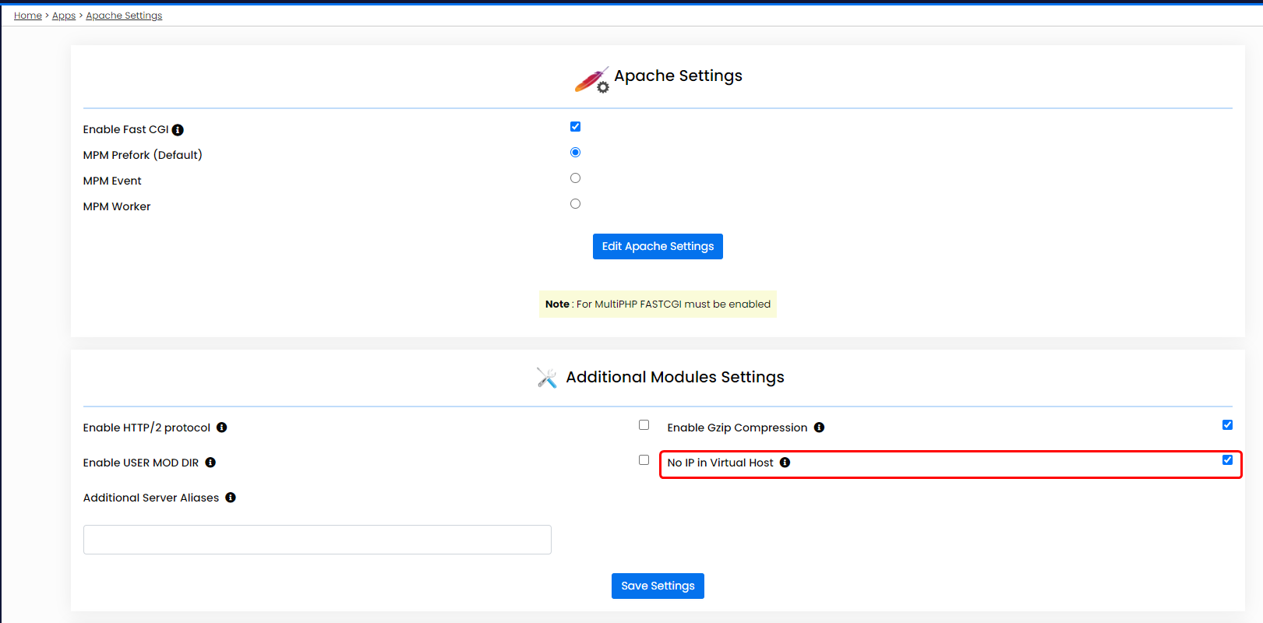Tick the Enable USER MOD DIR checkbox
Screen dimensions: 1263x623
(x=644, y=460)
